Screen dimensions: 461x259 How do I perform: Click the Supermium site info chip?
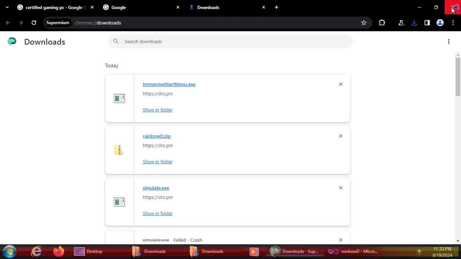(x=58, y=23)
